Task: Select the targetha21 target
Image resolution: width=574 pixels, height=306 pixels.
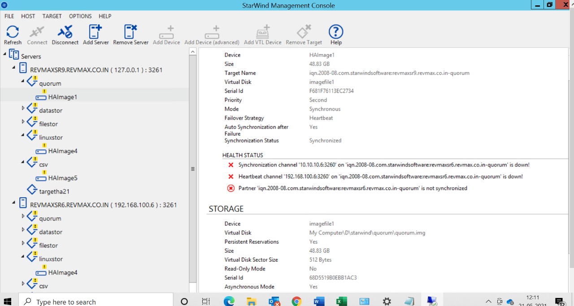Action: coord(54,191)
